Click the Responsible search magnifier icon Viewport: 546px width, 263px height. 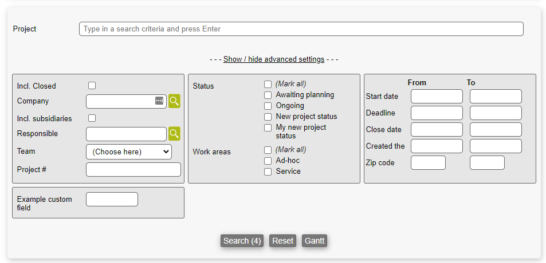pos(174,134)
